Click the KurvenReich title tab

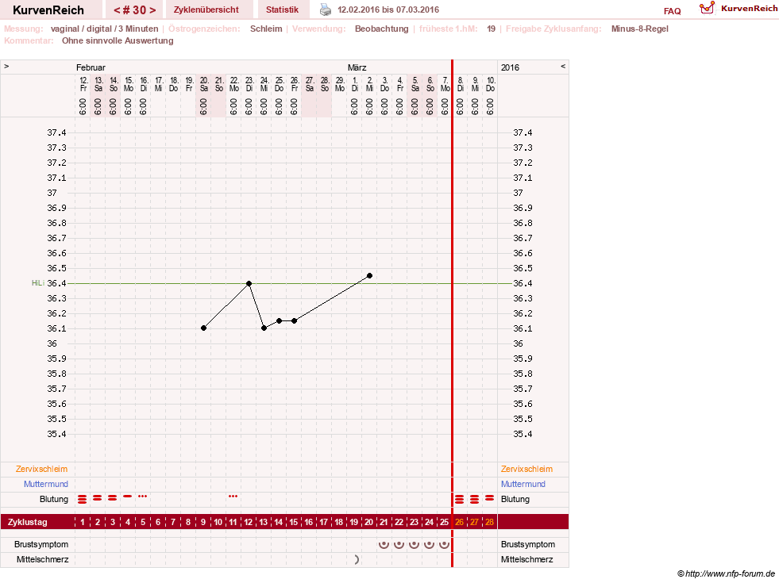48,10
